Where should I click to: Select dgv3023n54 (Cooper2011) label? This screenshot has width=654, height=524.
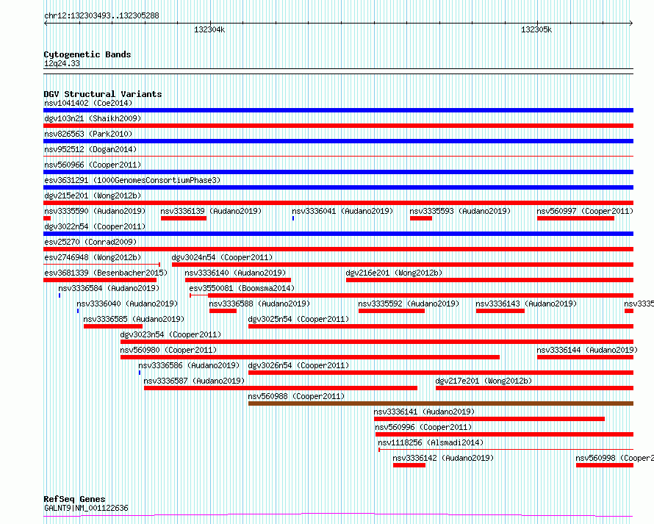(x=170, y=334)
